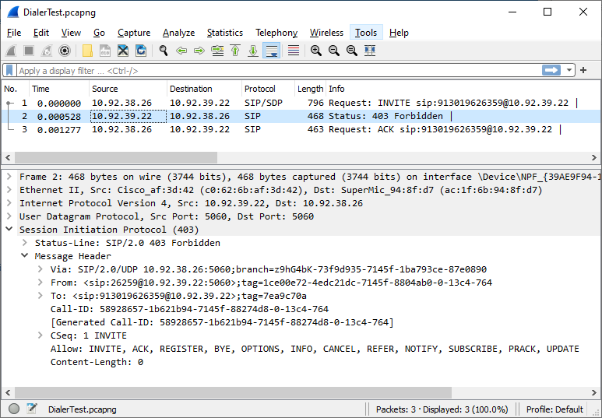Open capture options gear icon
Screen dimensions: 602x418
pos(65,51)
